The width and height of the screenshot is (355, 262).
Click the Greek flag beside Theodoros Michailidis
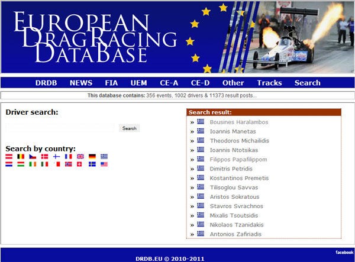(x=201, y=140)
